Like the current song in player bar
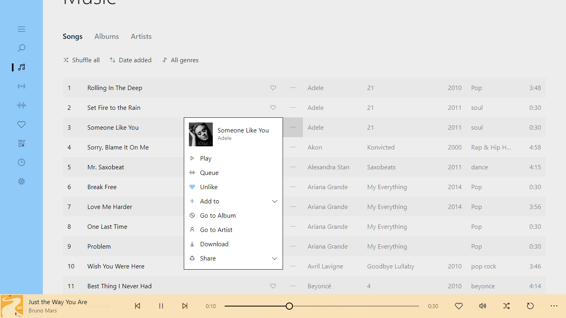 click(459, 306)
